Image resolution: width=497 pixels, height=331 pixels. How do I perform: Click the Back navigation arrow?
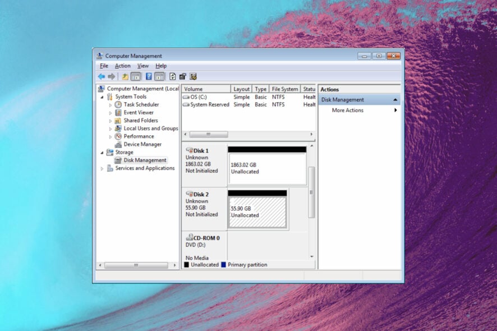(x=102, y=76)
